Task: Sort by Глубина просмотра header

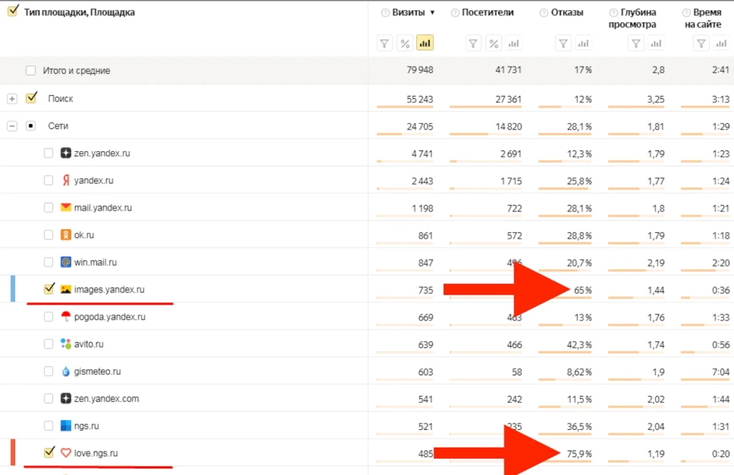Action: 632,18
